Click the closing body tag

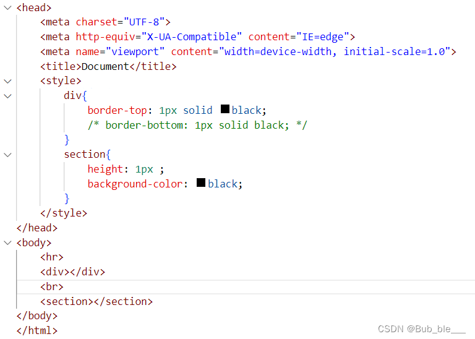click(x=37, y=316)
